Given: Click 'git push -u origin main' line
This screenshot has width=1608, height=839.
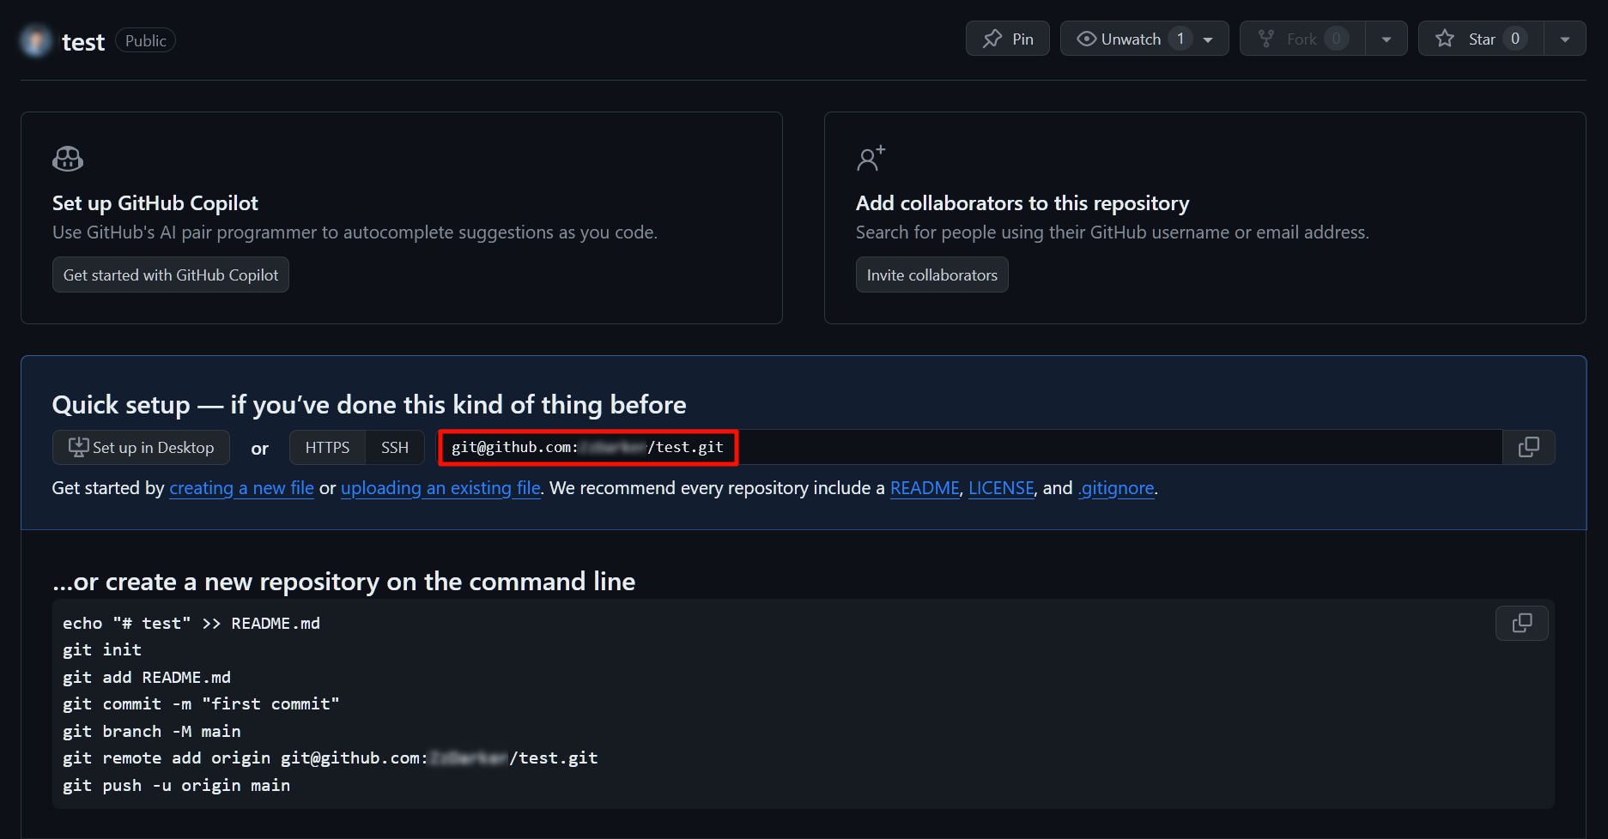Looking at the screenshot, I should tap(176, 785).
